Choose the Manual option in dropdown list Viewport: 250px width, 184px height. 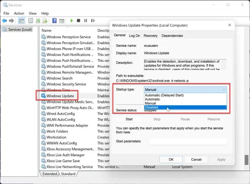click(x=185, y=103)
